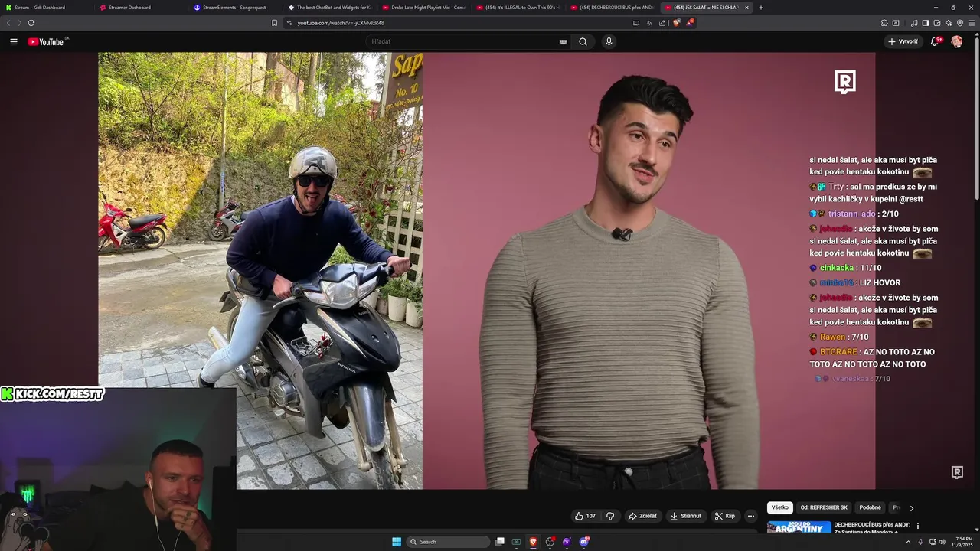Image resolution: width=980 pixels, height=551 pixels.
Task: Click the Stiahnuť download button
Action: [x=686, y=516]
